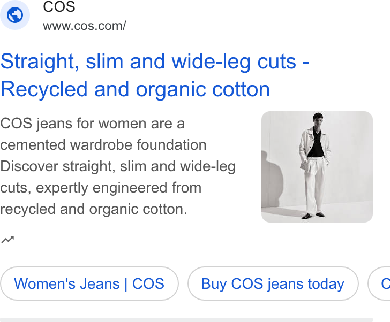Open the COS site name label
This screenshot has width=390, height=322.
59,6
